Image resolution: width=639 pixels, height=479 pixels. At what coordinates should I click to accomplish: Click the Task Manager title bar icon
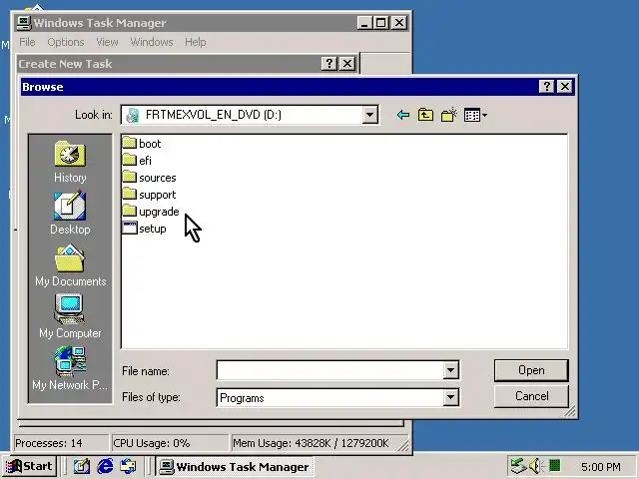[24, 23]
